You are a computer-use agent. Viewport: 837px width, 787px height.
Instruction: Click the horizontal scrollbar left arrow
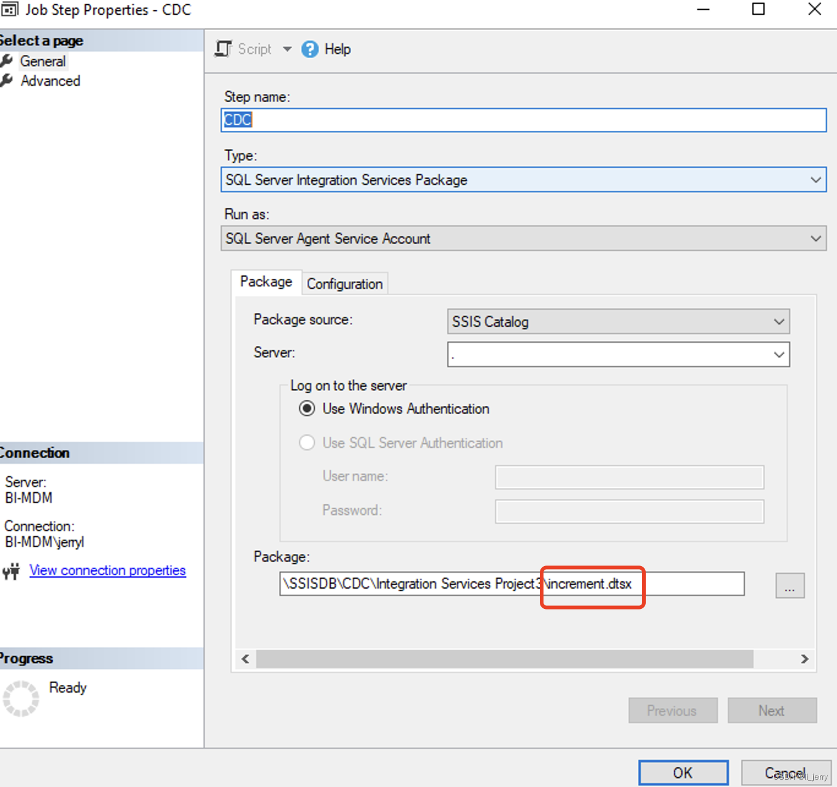click(246, 659)
